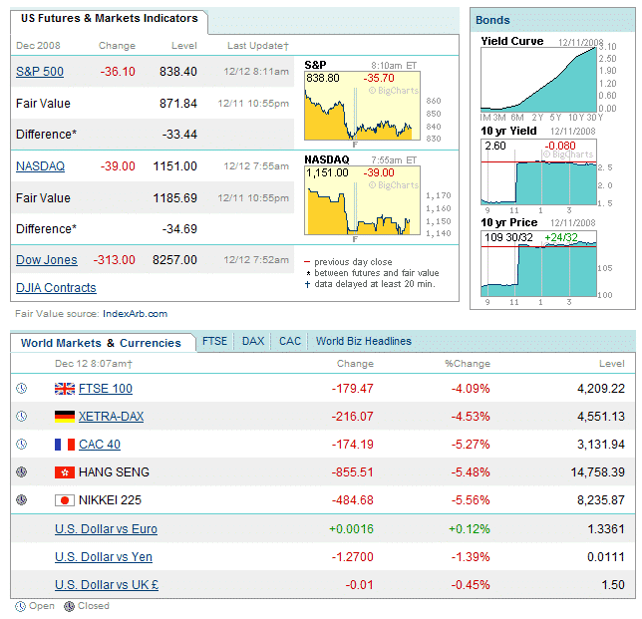Select the World Biz Headlines tab
Screen dimensions: 642x619
pyautogui.click(x=363, y=341)
